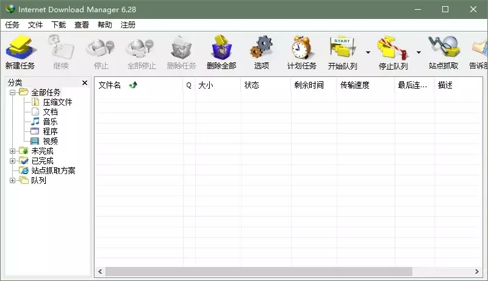Click the 开始队列 (start queue) icon
488x281 pixels.
click(x=342, y=47)
